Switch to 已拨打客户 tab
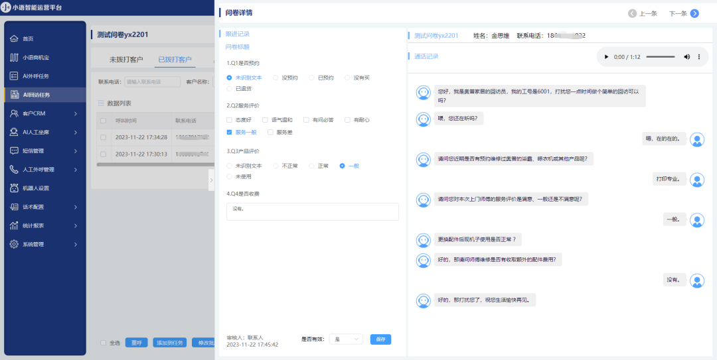The image size is (717, 360). (x=175, y=60)
